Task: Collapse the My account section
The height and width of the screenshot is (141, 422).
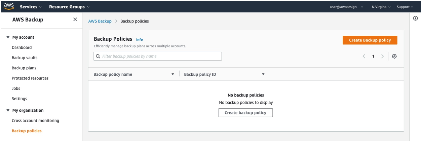Action: click(8, 37)
